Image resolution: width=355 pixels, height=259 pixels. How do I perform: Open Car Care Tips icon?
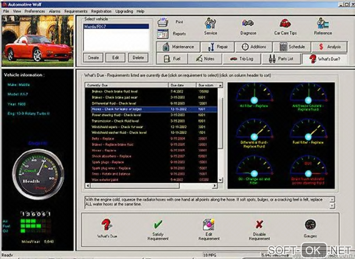coord(285,24)
